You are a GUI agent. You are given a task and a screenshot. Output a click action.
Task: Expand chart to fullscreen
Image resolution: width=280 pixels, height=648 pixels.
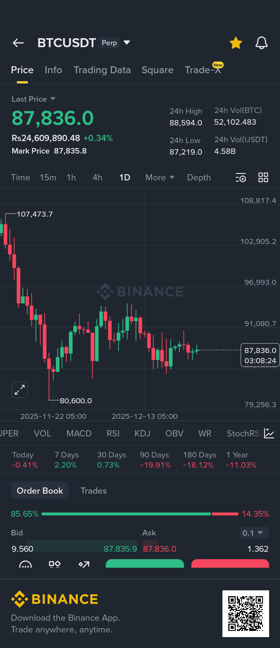tap(19, 390)
